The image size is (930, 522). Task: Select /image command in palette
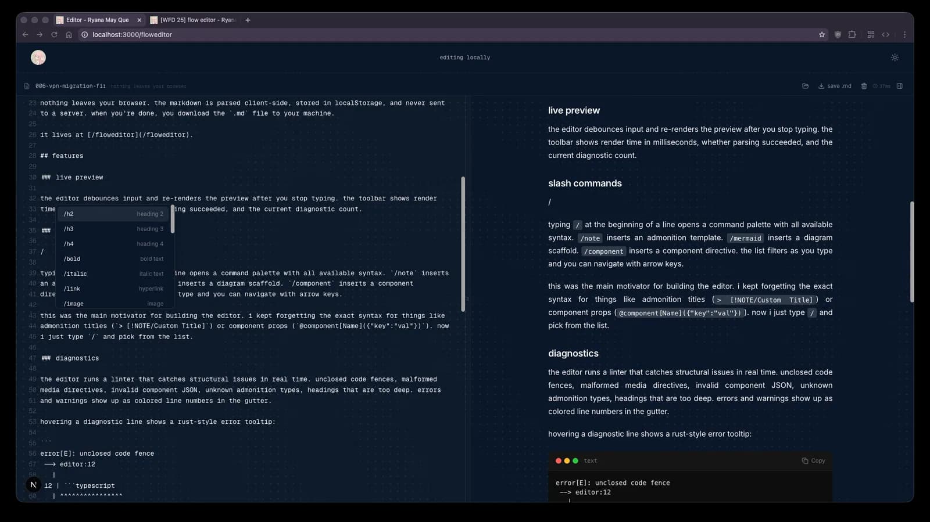[113, 303]
